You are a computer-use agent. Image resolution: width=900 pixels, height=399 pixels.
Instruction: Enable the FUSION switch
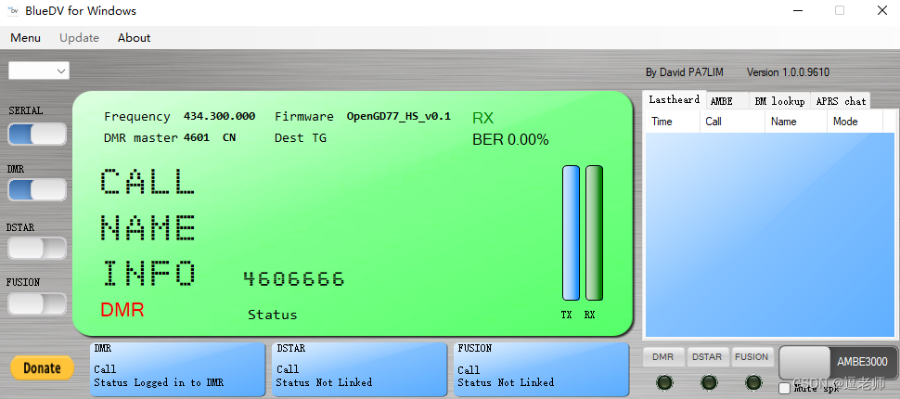coord(37,303)
